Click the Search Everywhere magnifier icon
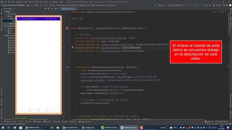 click(x=224, y=5)
